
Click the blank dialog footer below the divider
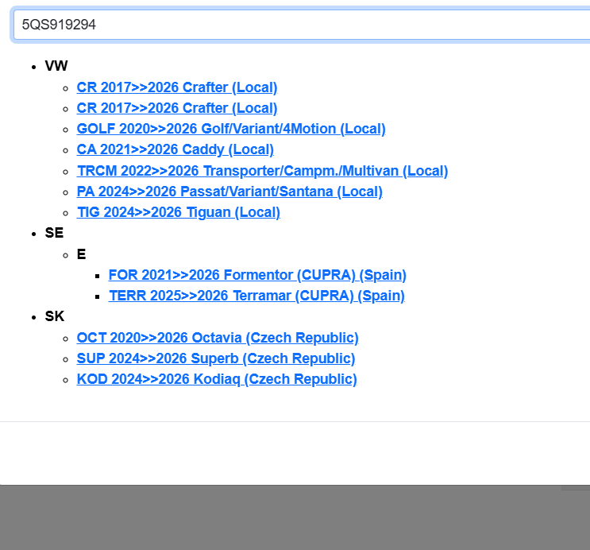294,453
